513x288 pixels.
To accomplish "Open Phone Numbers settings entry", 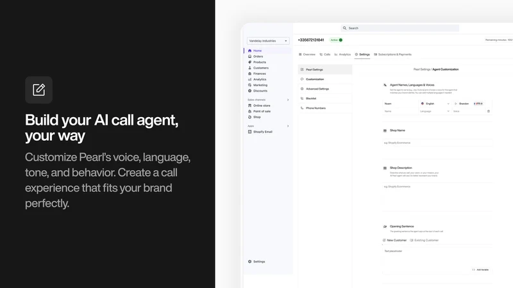I will pos(325,108).
